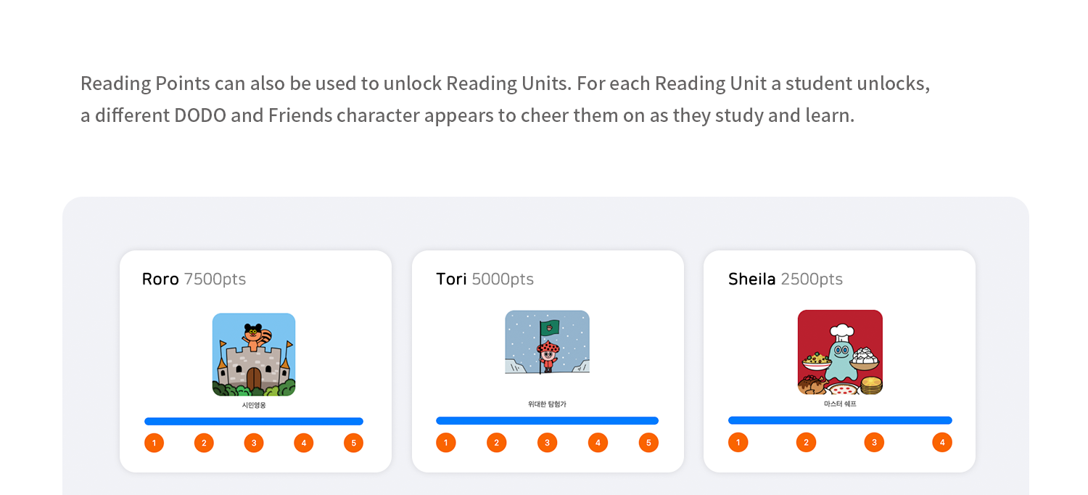Select step 3 marker under Sheila
This screenshot has width=1088, height=495.
(x=874, y=442)
